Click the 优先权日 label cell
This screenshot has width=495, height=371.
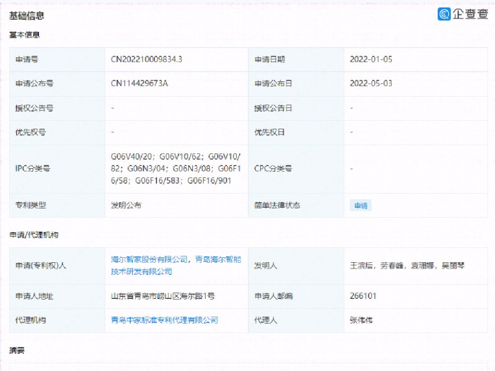(x=296, y=133)
